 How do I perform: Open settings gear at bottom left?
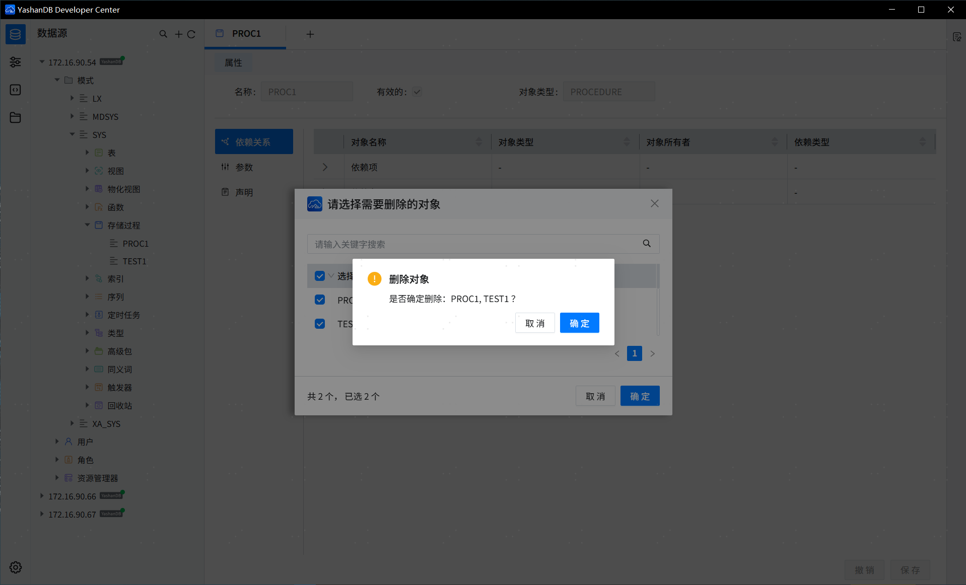pyautogui.click(x=15, y=567)
